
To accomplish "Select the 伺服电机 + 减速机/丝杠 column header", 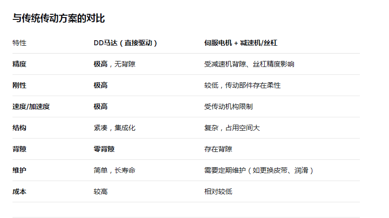I will [x=241, y=43].
